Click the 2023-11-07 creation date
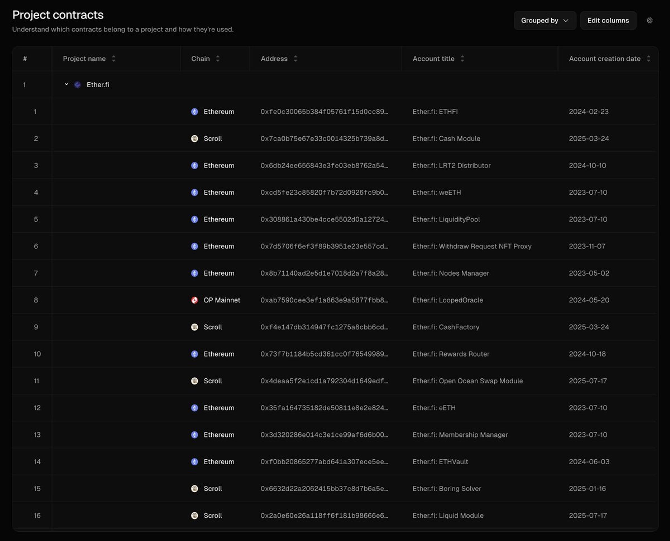The height and width of the screenshot is (541, 670). pyautogui.click(x=587, y=246)
